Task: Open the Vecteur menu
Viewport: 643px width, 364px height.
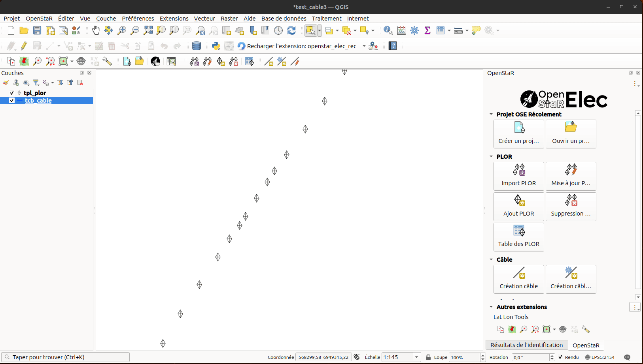Action: (x=204, y=19)
